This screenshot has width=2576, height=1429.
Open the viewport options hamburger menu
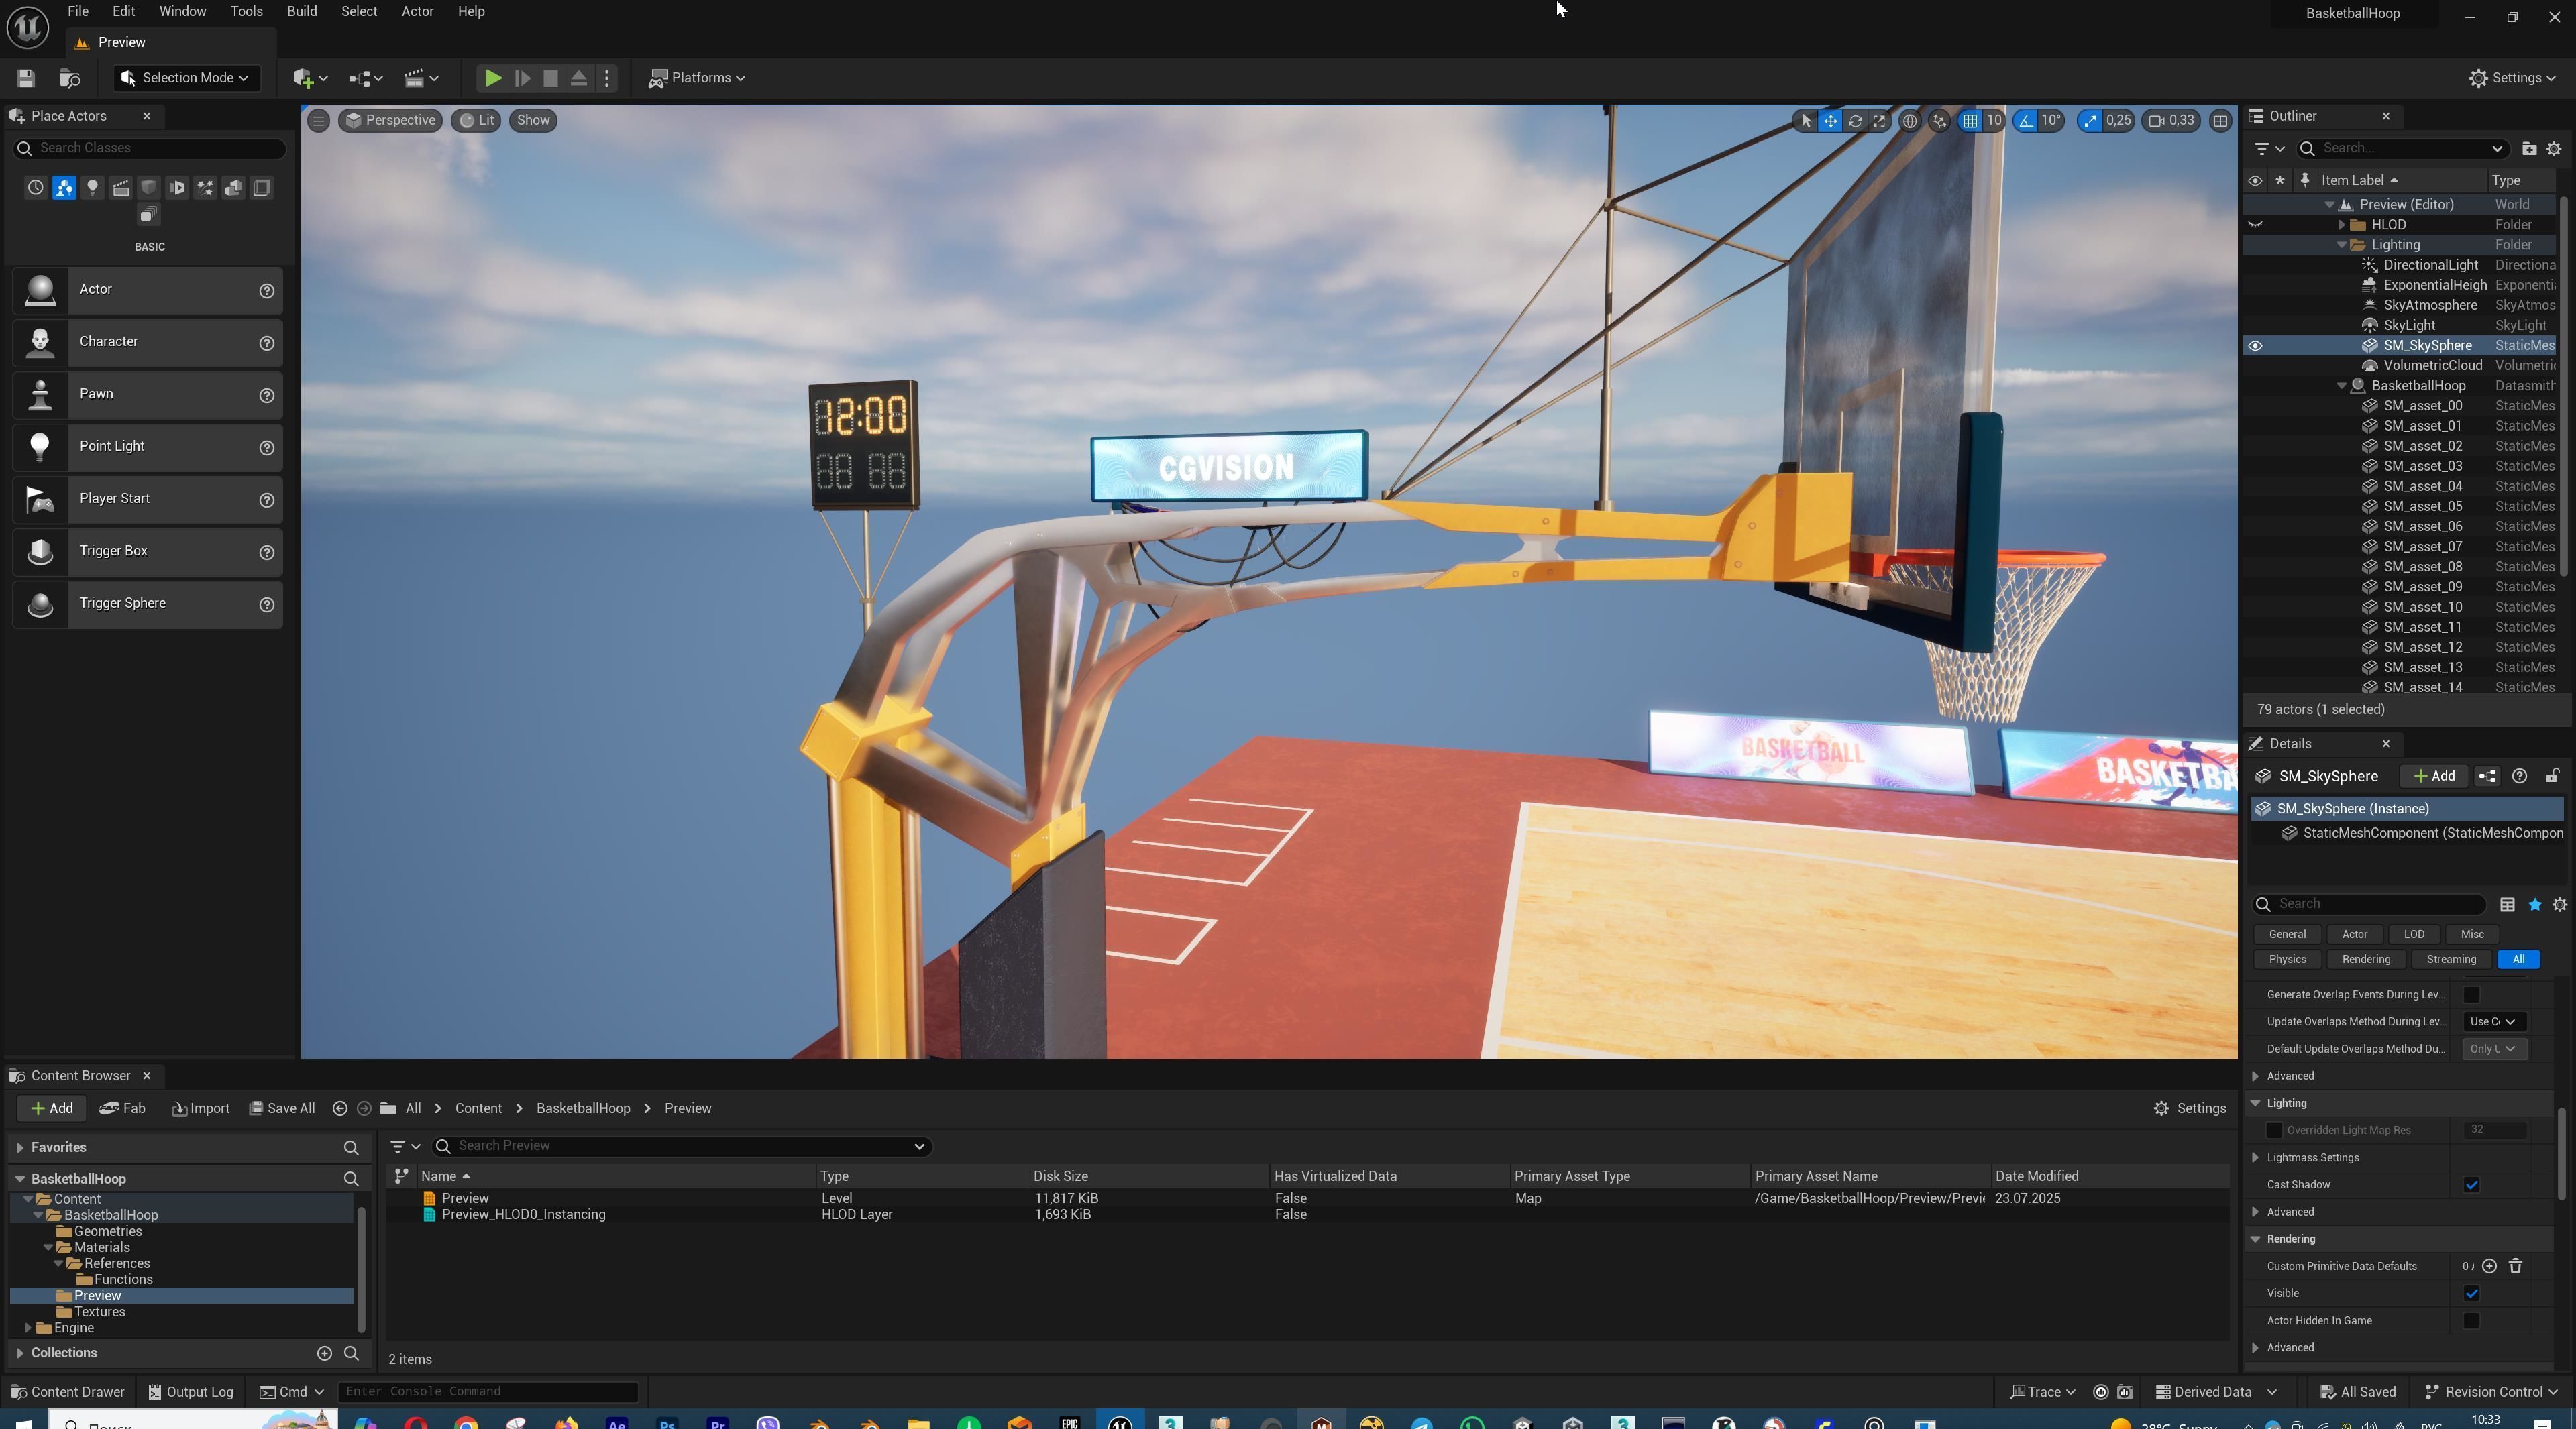point(318,121)
